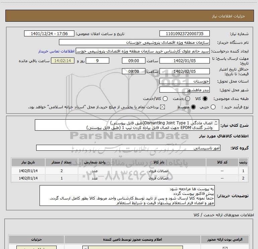258x249 pixels.
Task: Select the متوسط purchase type radio
Action: click(193, 107)
